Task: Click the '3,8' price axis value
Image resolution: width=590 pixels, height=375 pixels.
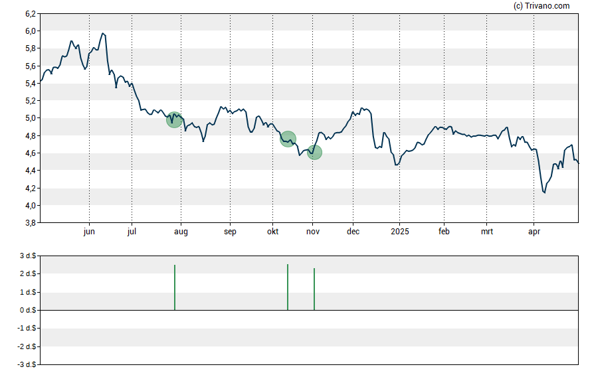Action: (x=31, y=223)
